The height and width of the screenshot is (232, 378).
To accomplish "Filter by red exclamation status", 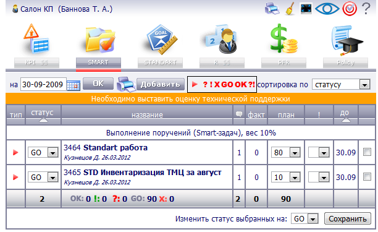I will (211, 85).
